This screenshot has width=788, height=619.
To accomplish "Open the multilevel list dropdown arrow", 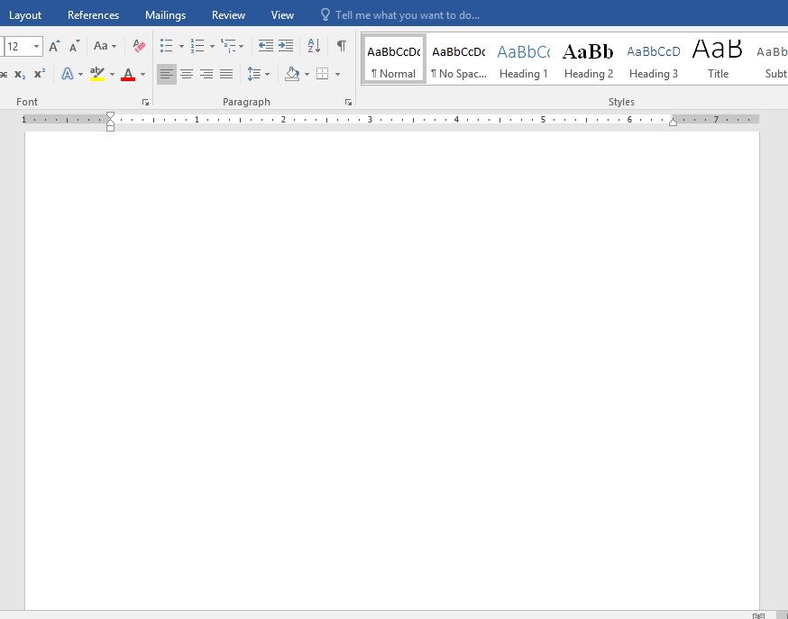I will coord(242,46).
